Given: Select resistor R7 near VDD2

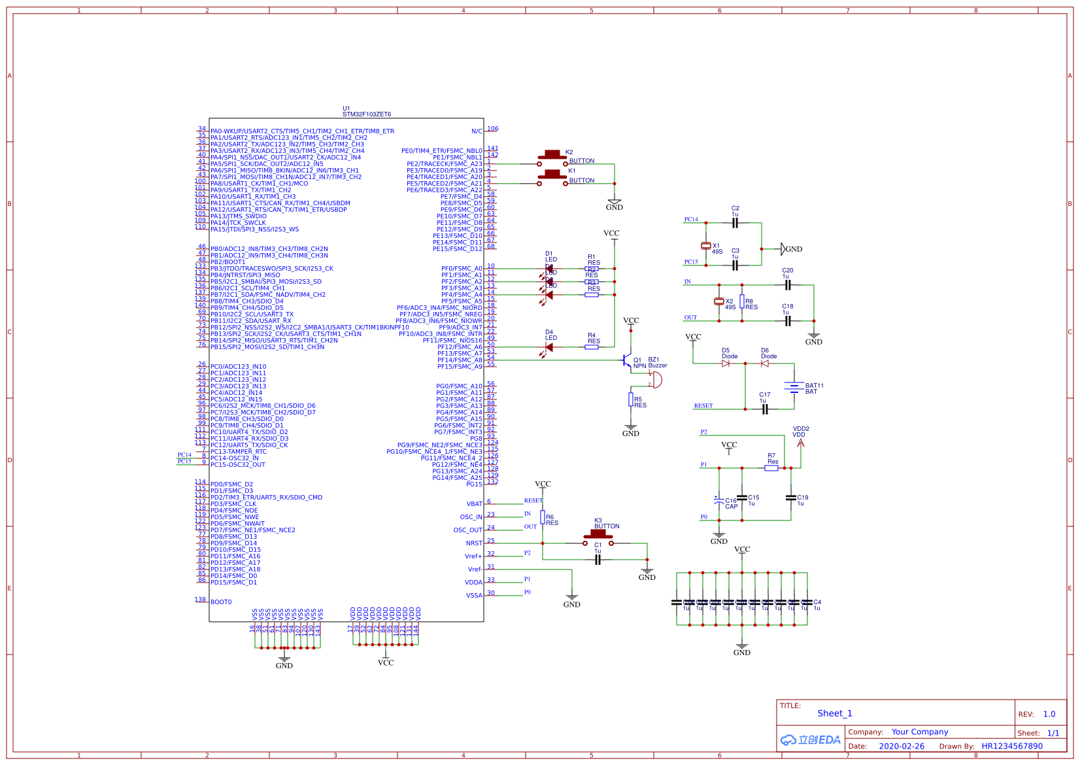Looking at the screenshot, I should [771, 468].
